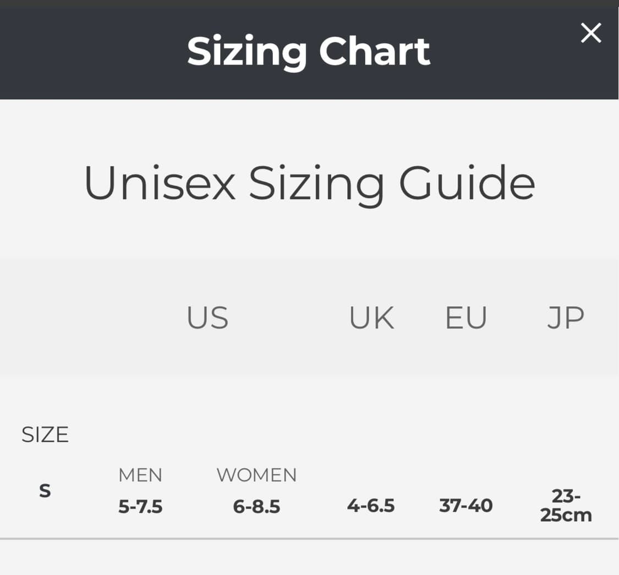Screen dimensions: 619x575
Task: Select the 6-8.5 women's US value
Action: click(256, 506)
